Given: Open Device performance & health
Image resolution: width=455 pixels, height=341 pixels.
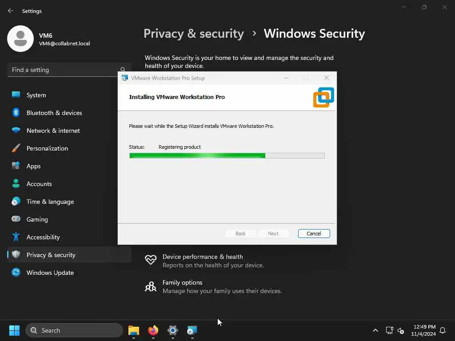Looking at the screenshot, I should click(x=213, y=261).
